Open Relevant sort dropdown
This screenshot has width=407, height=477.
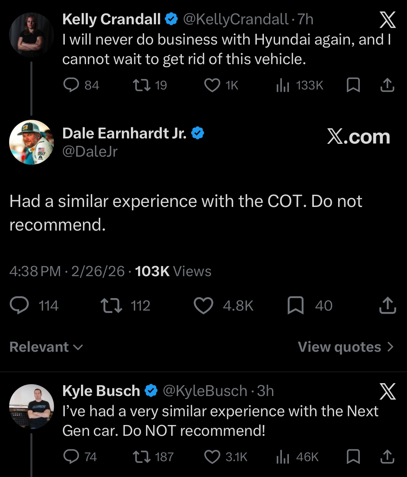tap(46, 347)
